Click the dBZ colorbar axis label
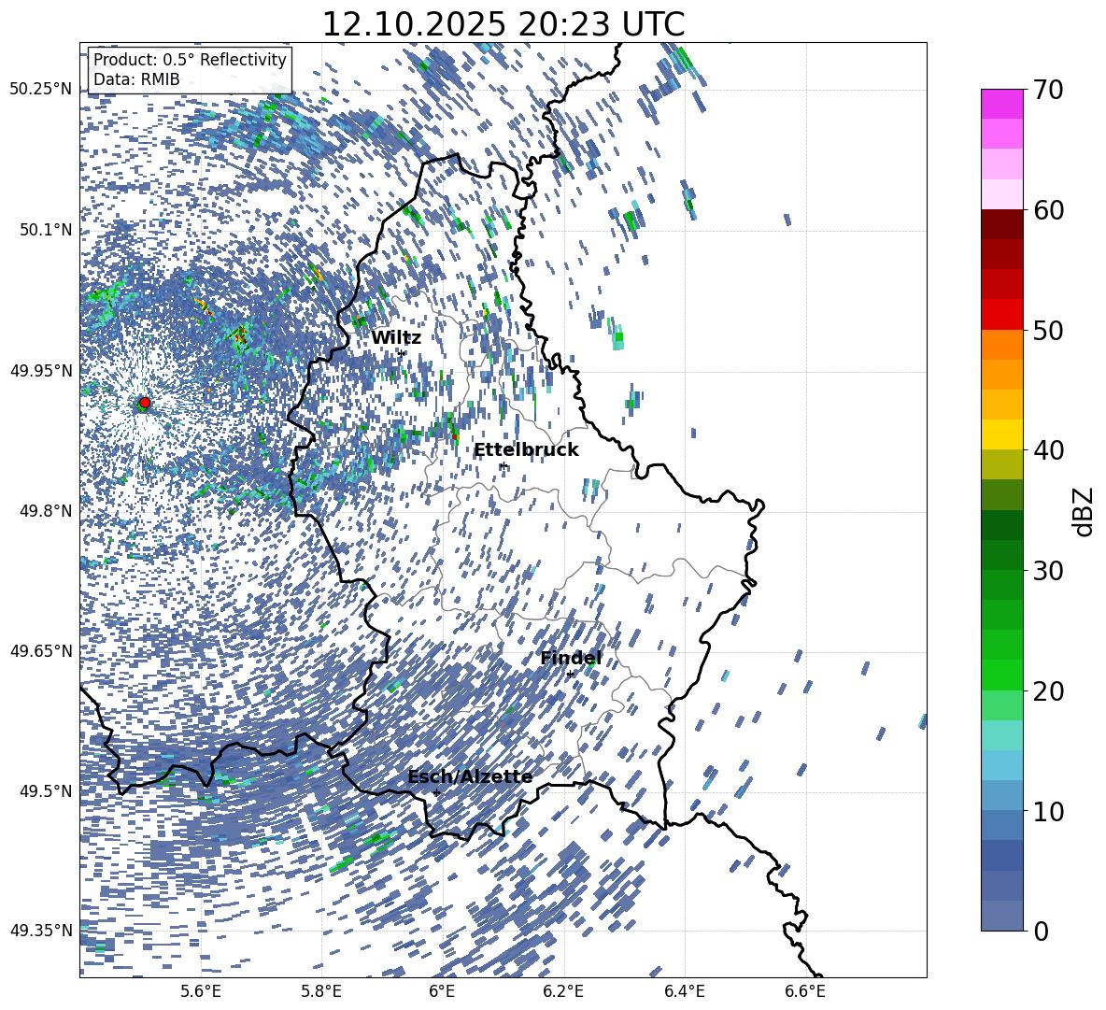This screenshot has width=1106, height=1010. click(x=1085, y=511)
